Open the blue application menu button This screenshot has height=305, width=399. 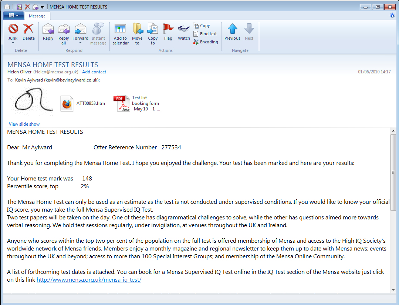14,16
